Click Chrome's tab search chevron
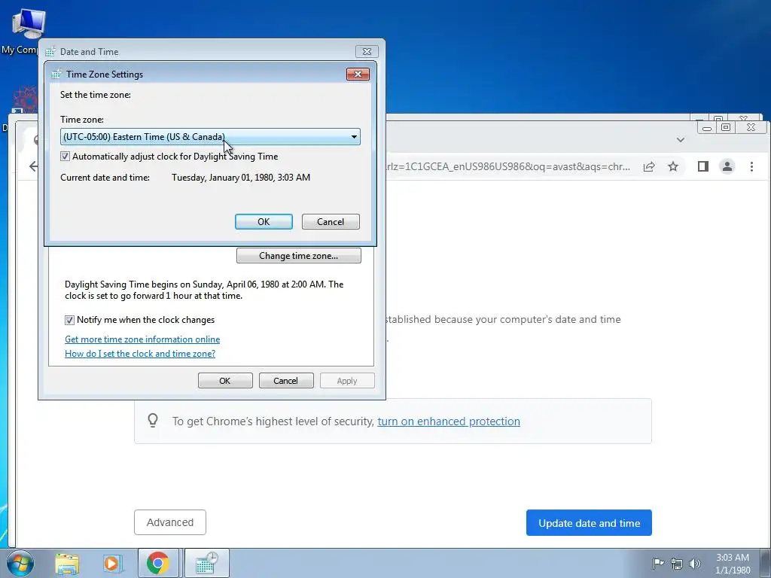Viewport: 771px width, 578px height. [681, 140]
